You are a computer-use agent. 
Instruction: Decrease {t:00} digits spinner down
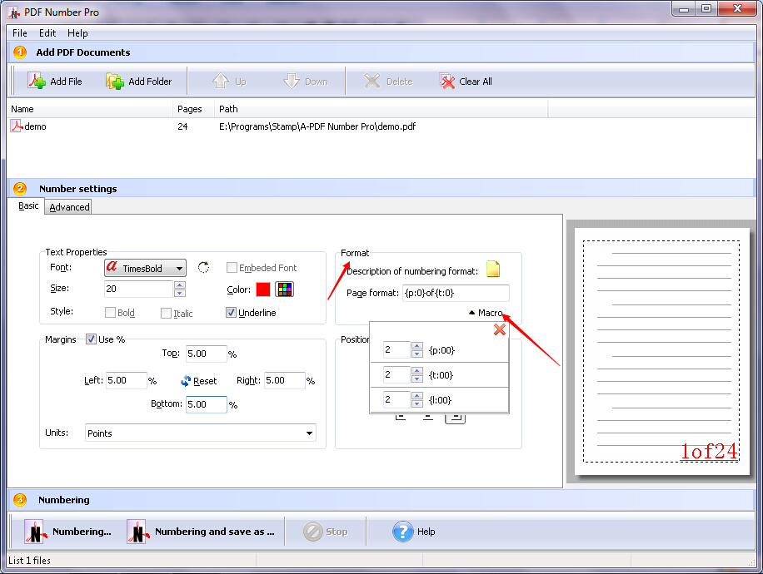coord(416,379)
